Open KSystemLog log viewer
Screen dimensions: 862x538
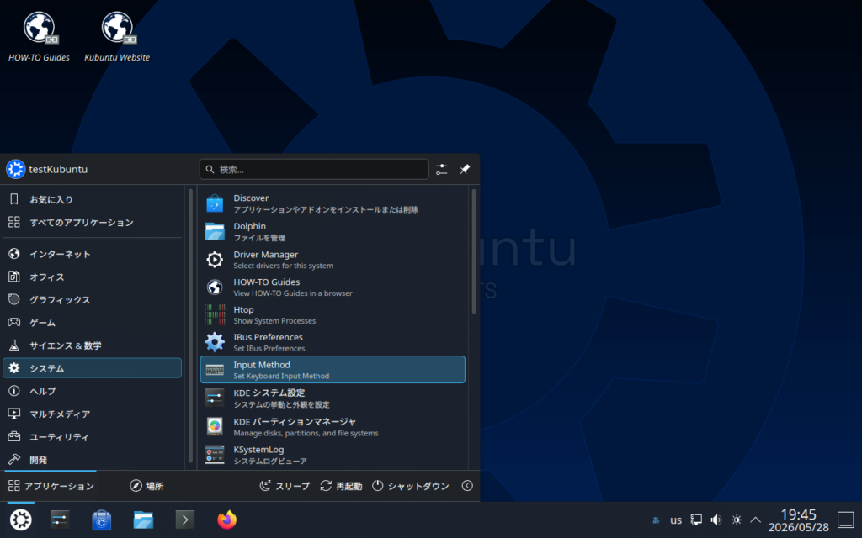pyautogui.click(x=332, y=455)
